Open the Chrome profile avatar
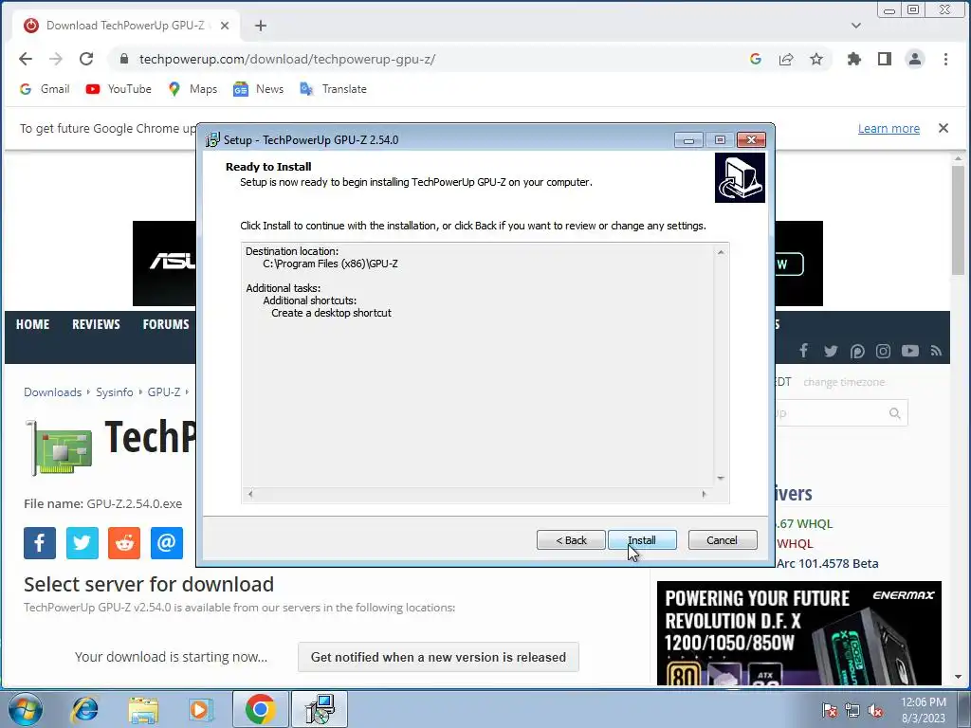This screenshot has width=971, height=728. point(915,59)
